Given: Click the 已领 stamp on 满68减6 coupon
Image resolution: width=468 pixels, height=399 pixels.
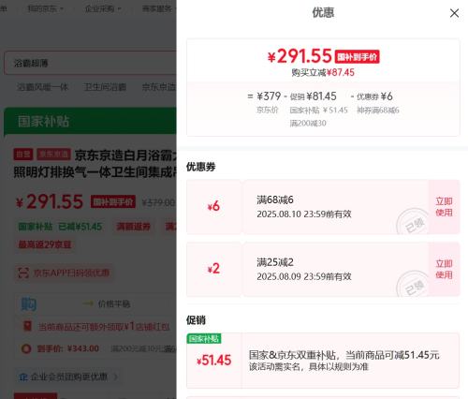Looking at the screenshot, I should 414,222.
